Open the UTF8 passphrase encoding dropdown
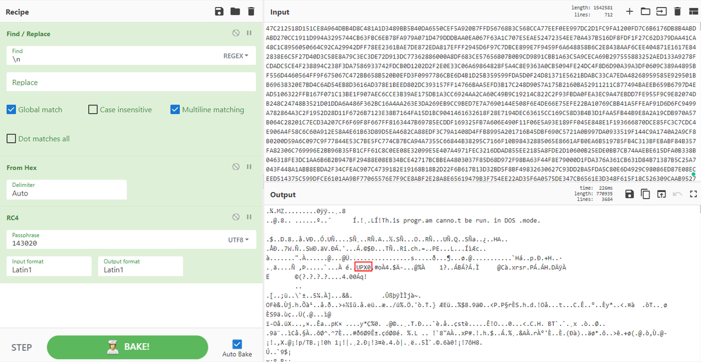This screenshot has height=362, width=701. point(238,239)
